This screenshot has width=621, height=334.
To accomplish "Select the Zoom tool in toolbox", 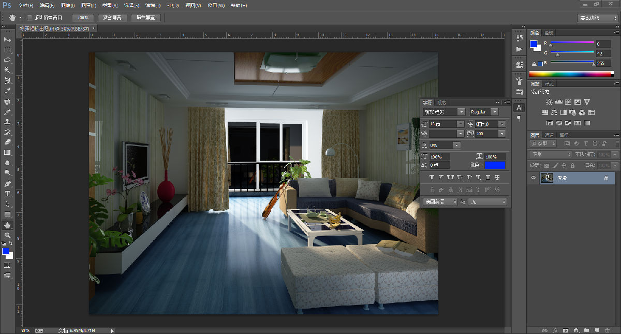I will (7, 235).
